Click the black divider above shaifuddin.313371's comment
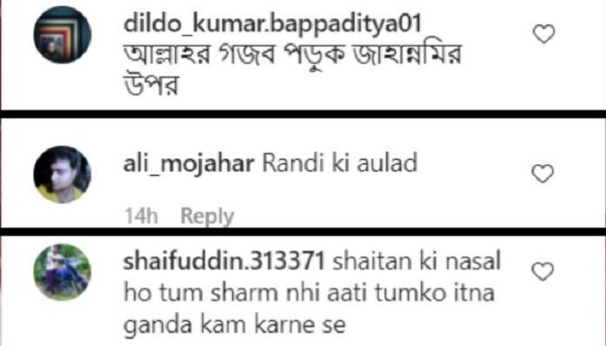 point(303,232)
